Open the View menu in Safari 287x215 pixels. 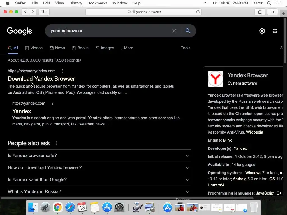[59, 3]
